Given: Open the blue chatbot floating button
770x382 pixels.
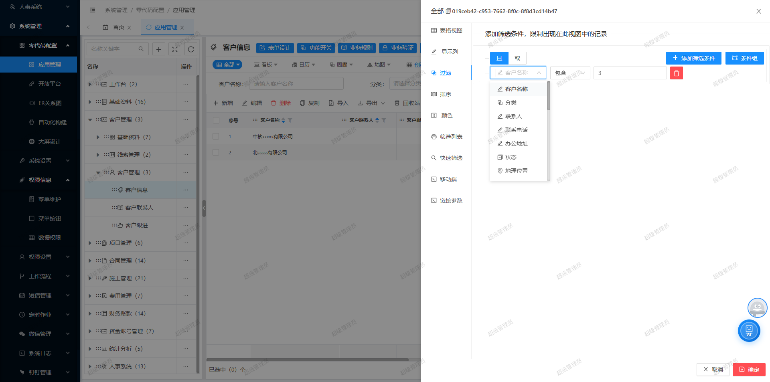Looking at the screenshot, I should (749, 331).
